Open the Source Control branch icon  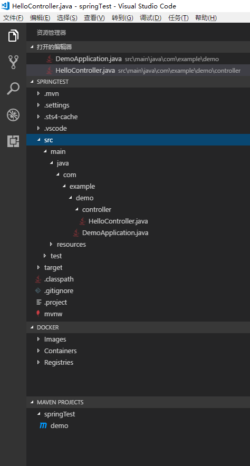[13, 62]
